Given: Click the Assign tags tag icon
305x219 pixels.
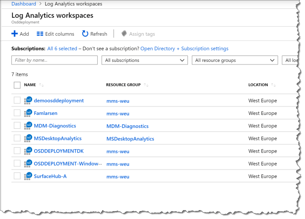Looking at the screenshot, I should click(124, 34).
